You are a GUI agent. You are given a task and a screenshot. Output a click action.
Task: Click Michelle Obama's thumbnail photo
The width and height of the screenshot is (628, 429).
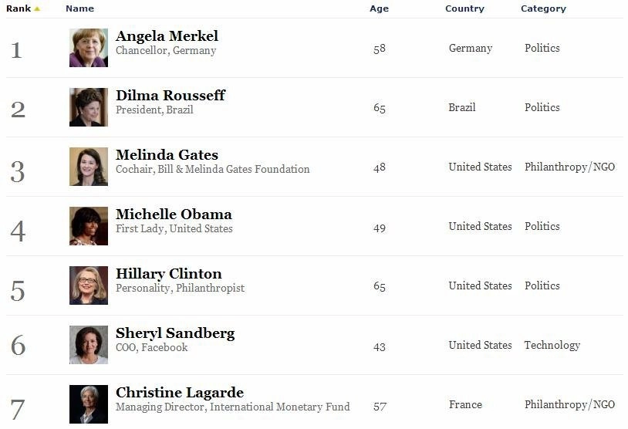coord(89,226)
